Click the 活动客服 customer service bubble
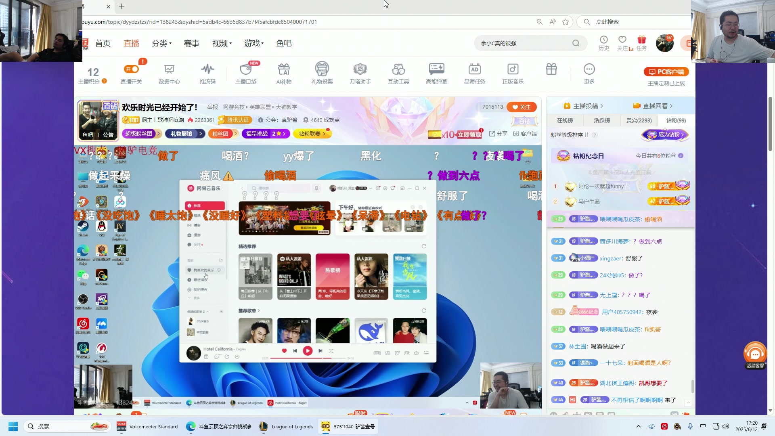This screenshot has height=436, width=775. (755, 355)
